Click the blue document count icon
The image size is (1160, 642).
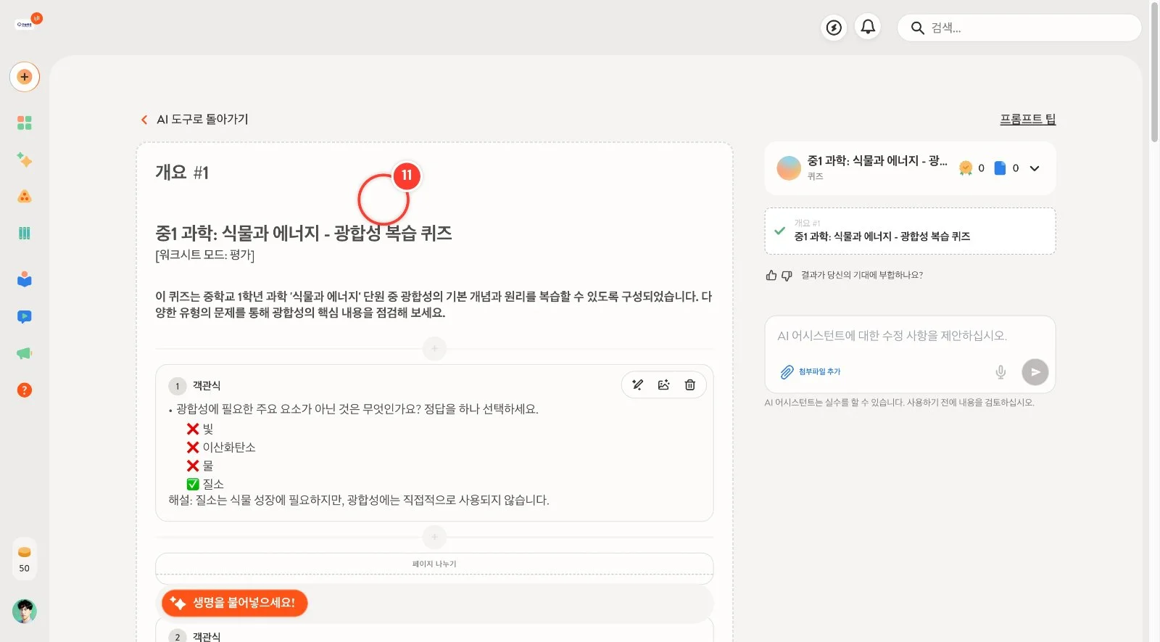tap(1000, 168)
